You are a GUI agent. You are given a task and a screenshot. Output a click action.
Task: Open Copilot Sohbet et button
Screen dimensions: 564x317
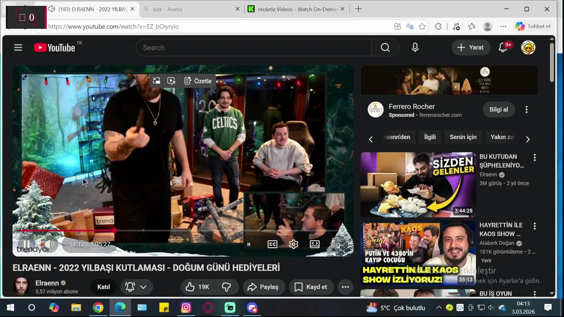(x=533, y=26)
